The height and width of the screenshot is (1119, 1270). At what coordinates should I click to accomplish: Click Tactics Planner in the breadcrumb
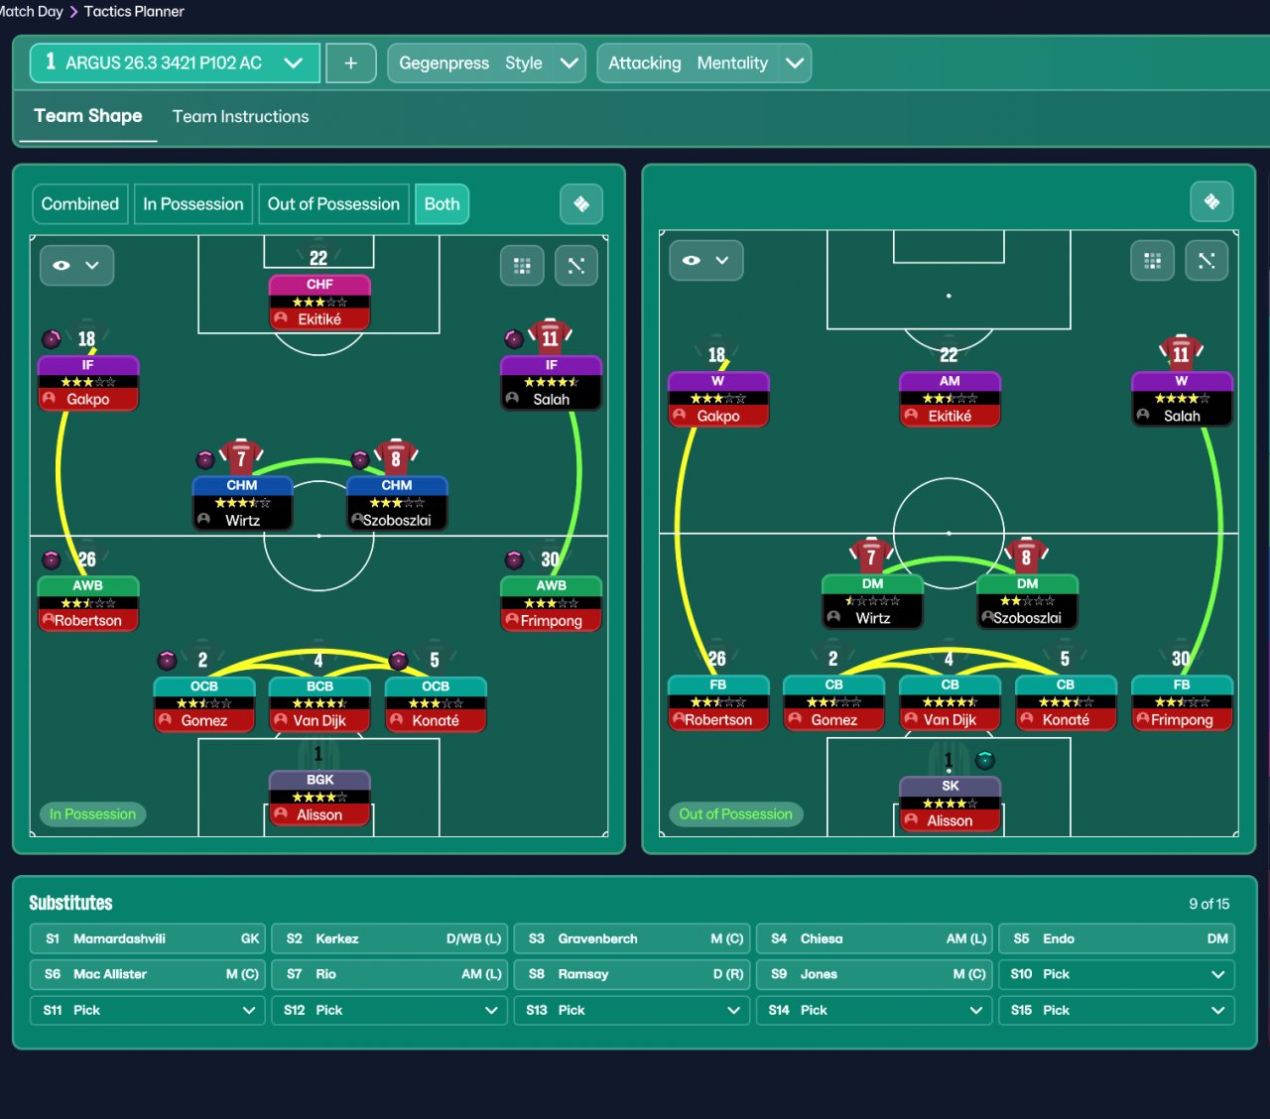coord(134,11)
